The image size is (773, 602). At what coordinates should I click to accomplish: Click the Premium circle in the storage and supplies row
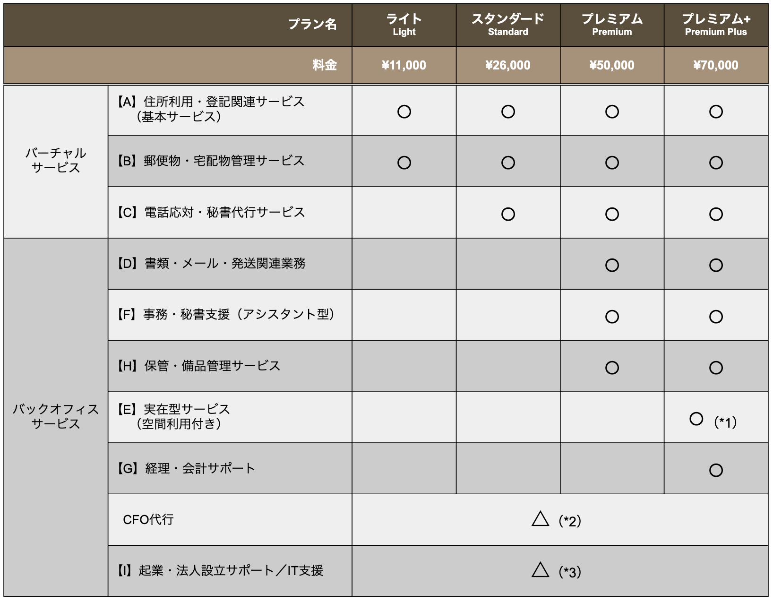click(x=612, y=368)
